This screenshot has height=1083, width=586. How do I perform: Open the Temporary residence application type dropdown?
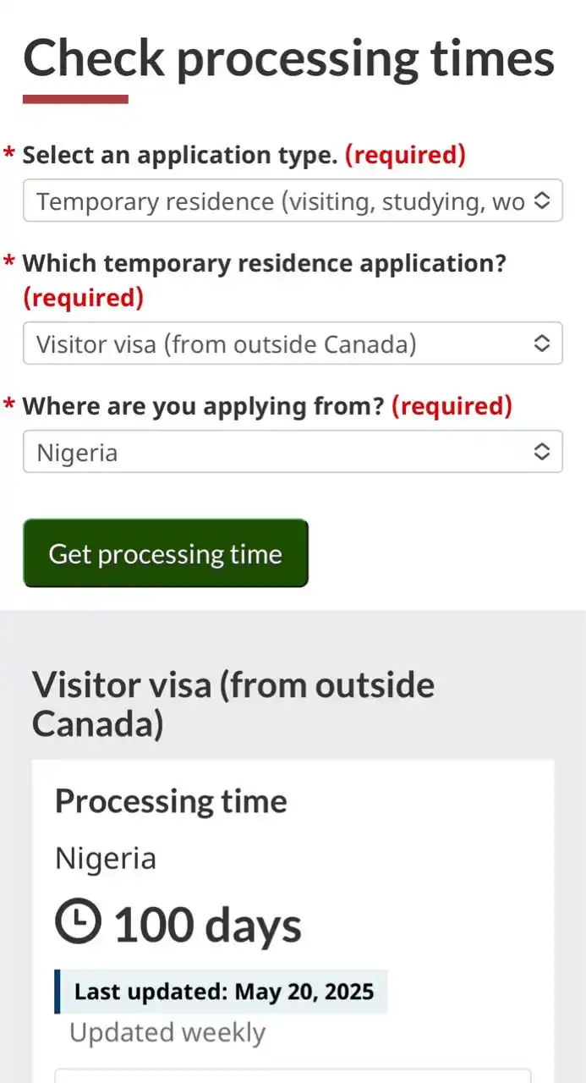point(293,201)
